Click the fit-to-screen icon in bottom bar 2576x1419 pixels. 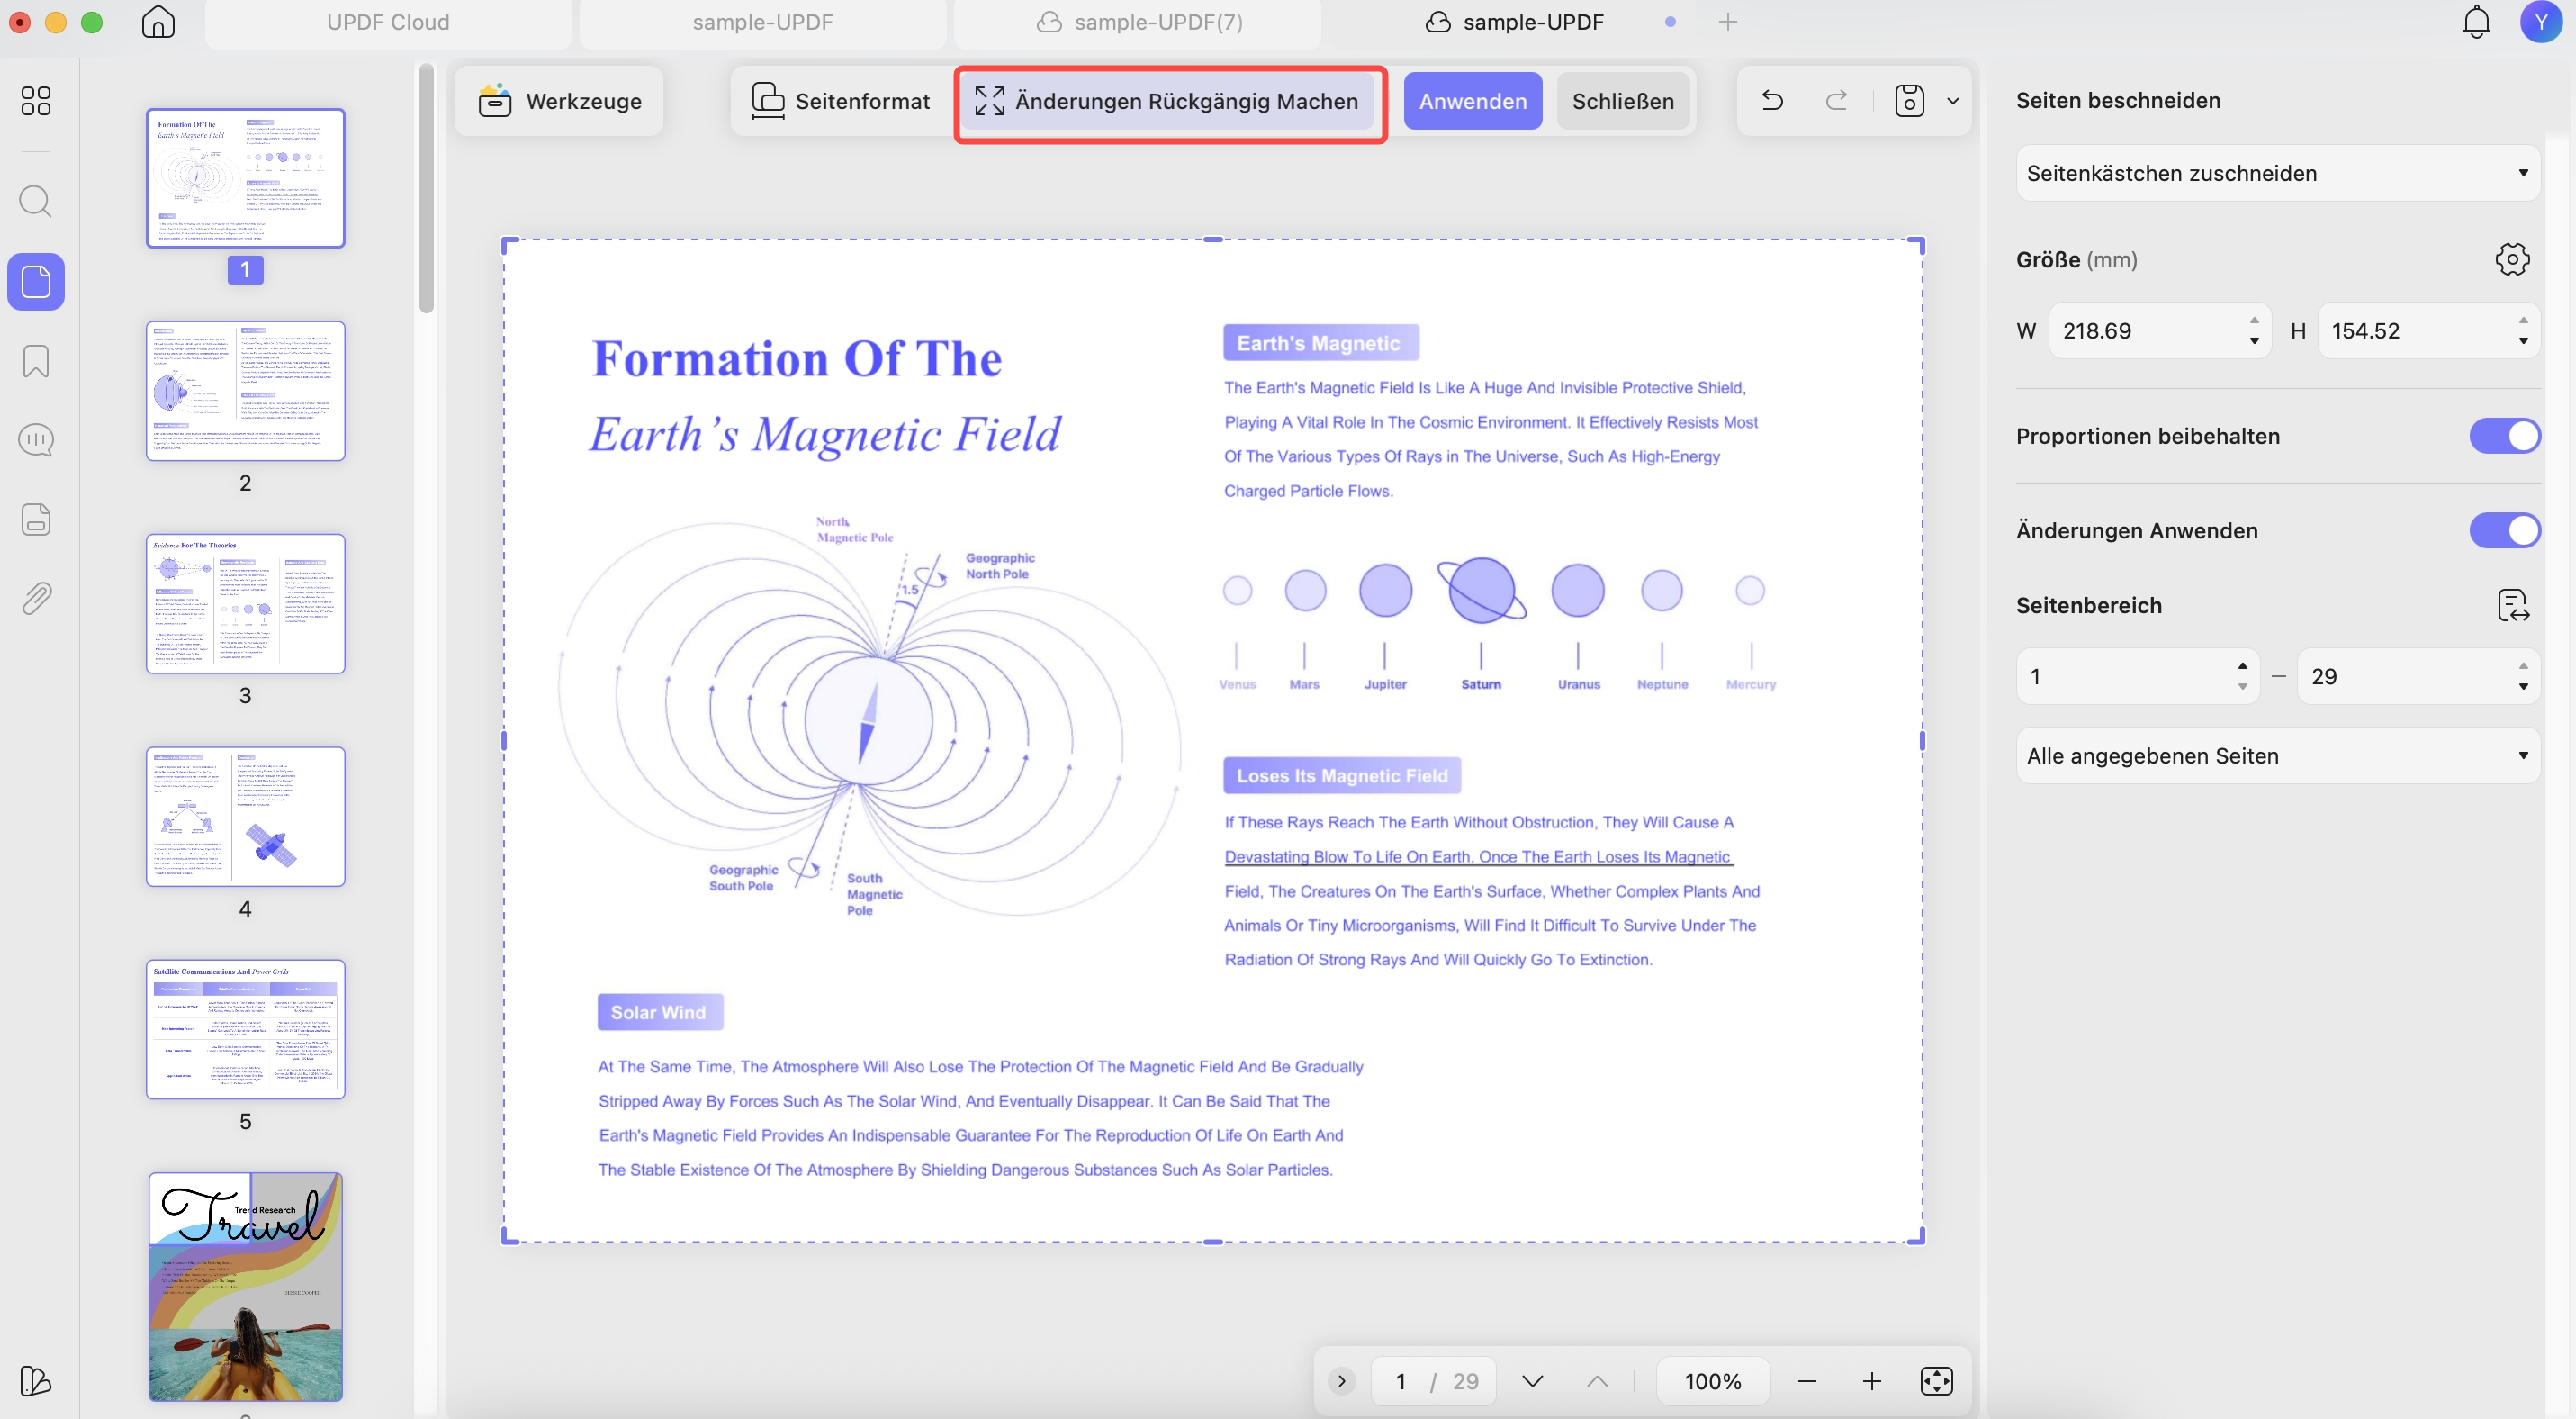pyautogui.click(x=1936, y=1381)
